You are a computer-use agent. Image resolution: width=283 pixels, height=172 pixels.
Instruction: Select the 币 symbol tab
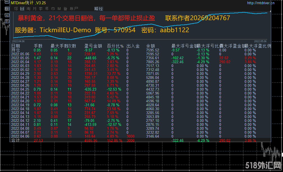(53, 9)
